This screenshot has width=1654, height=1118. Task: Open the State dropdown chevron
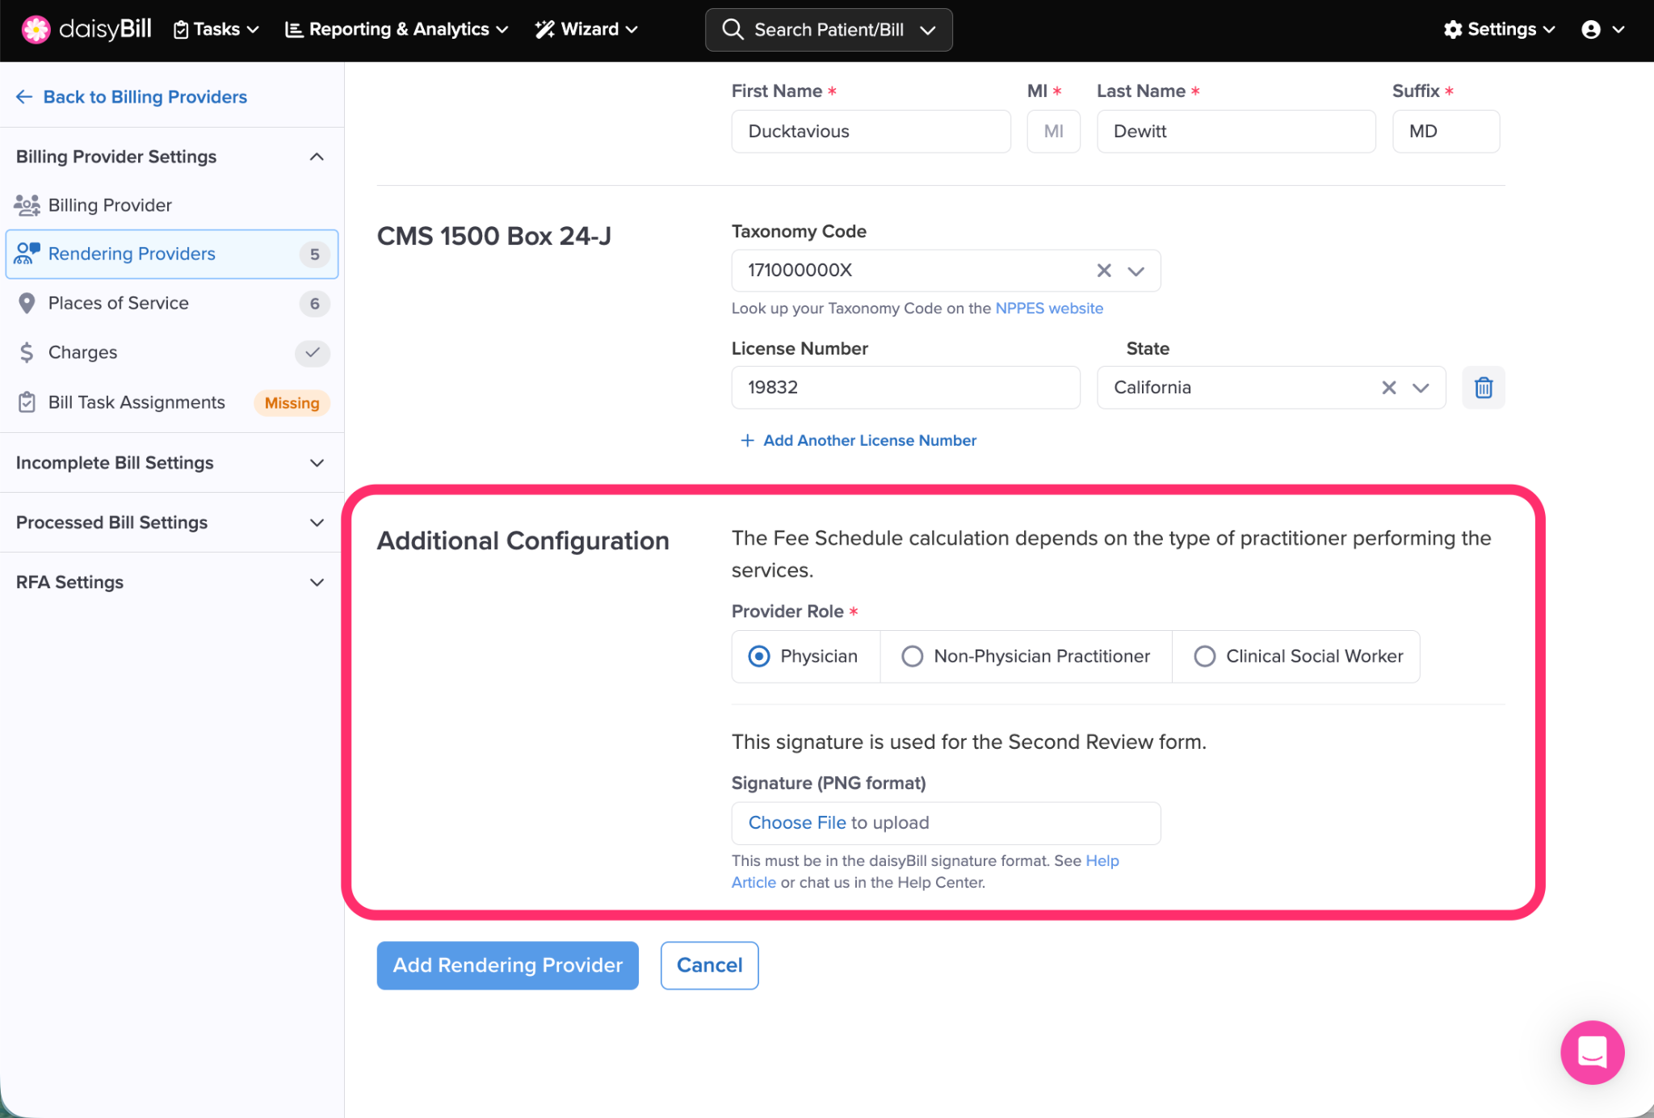coord(1421,388)
